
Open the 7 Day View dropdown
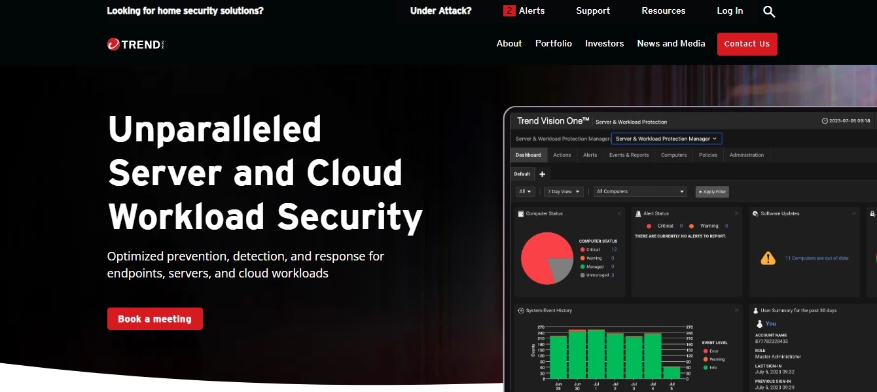(564, 192)
